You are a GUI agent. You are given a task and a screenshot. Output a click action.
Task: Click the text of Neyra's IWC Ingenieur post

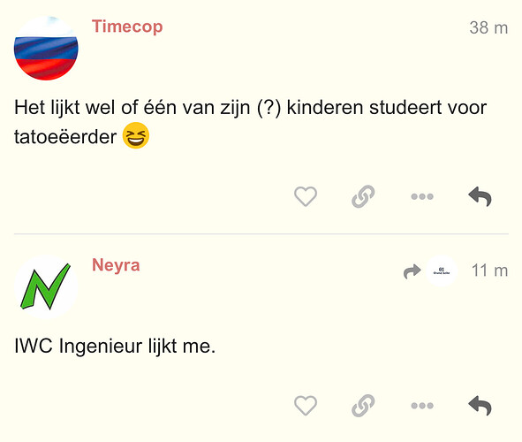[x=115, y=346]
